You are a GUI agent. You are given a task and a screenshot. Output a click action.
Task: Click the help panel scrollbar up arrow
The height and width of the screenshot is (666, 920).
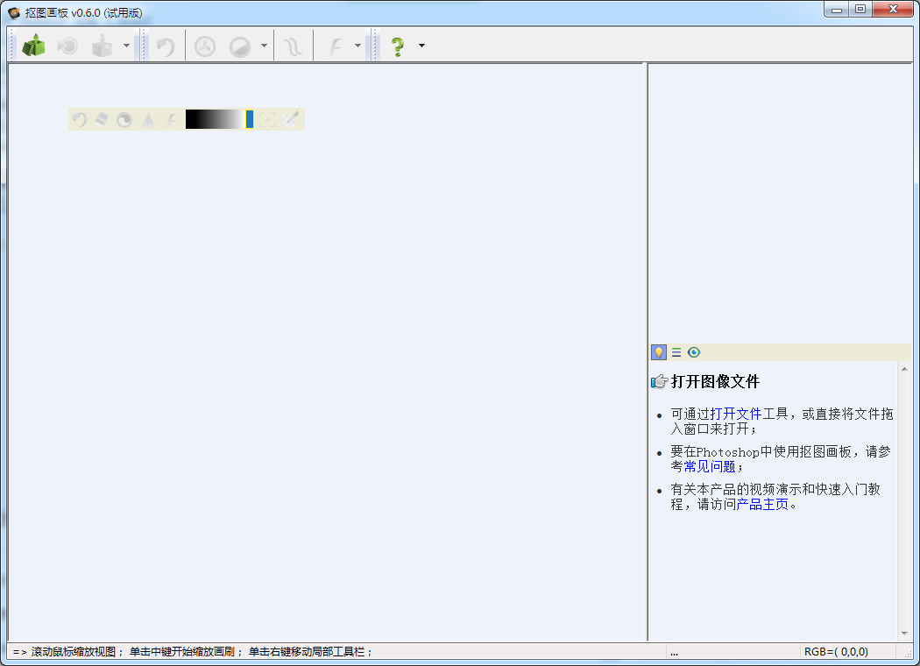coord(904,369)
